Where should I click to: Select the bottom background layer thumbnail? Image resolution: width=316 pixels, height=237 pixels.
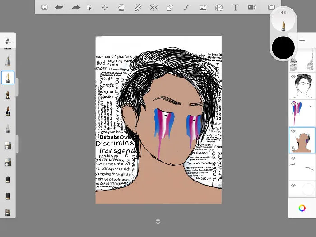(x=302, y=190)
